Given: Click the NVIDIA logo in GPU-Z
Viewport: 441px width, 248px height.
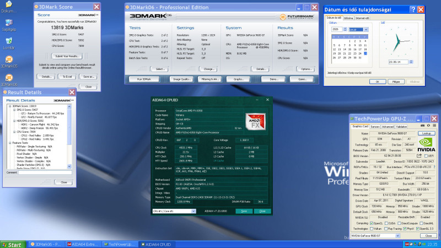Looking at the screenshot, I should coord(426,144).
